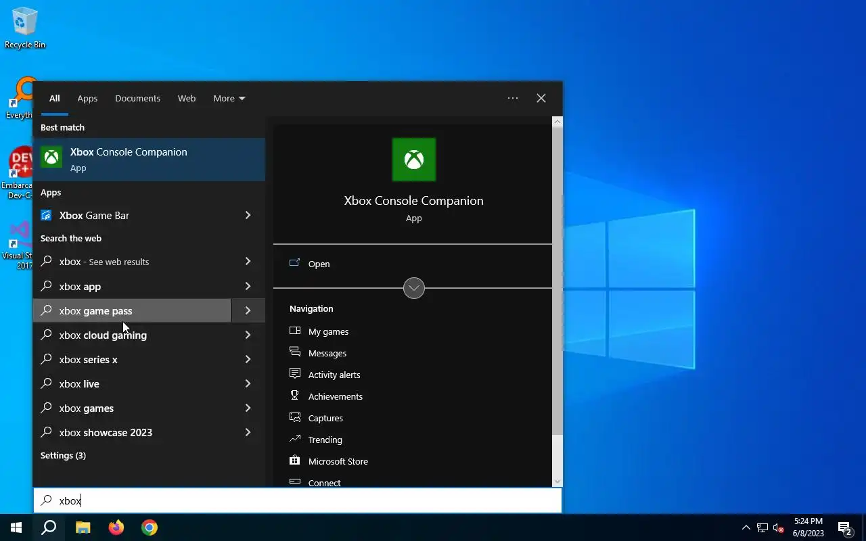866x541 pixels.
Task: Click the scrollbar down arrow in preview pane
Action: [x=557, y=481]
